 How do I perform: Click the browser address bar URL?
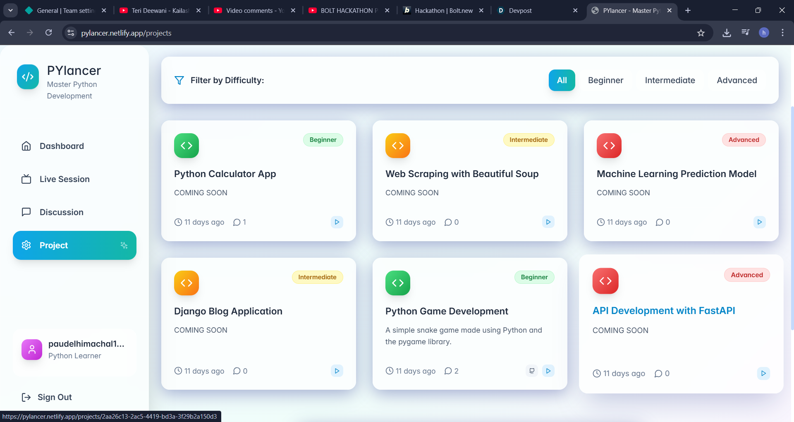[x=126, y=33]
